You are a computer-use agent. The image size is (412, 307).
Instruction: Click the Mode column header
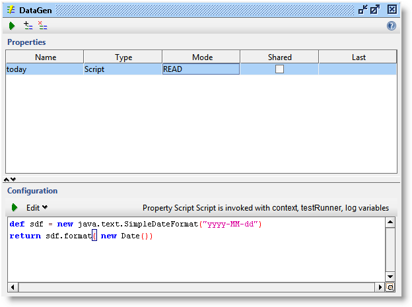point(201,57)
